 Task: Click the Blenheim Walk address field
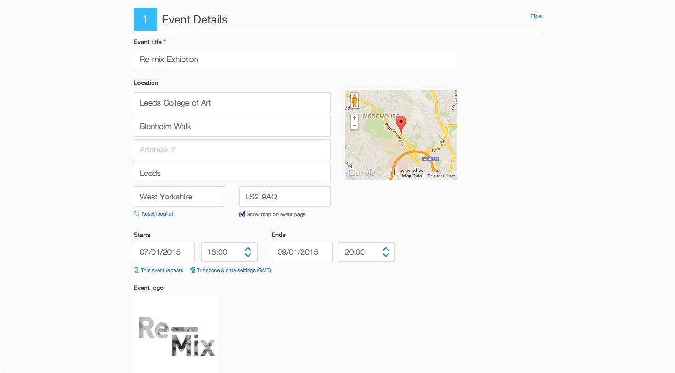232,126
